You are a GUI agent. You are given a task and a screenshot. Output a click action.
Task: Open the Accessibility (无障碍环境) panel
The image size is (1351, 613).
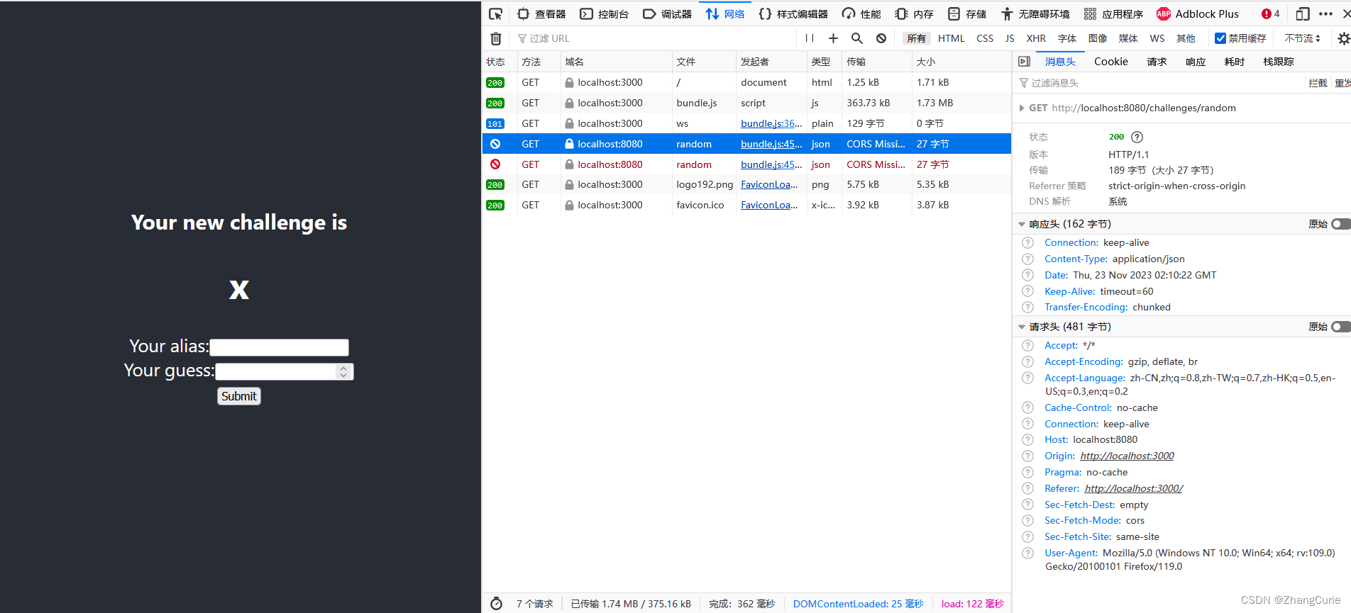pos(1035,13)
